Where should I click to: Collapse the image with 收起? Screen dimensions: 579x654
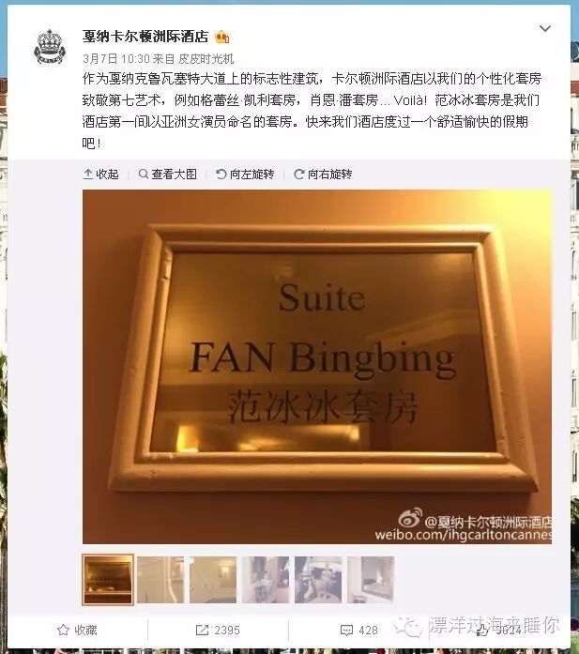[101, 174]
